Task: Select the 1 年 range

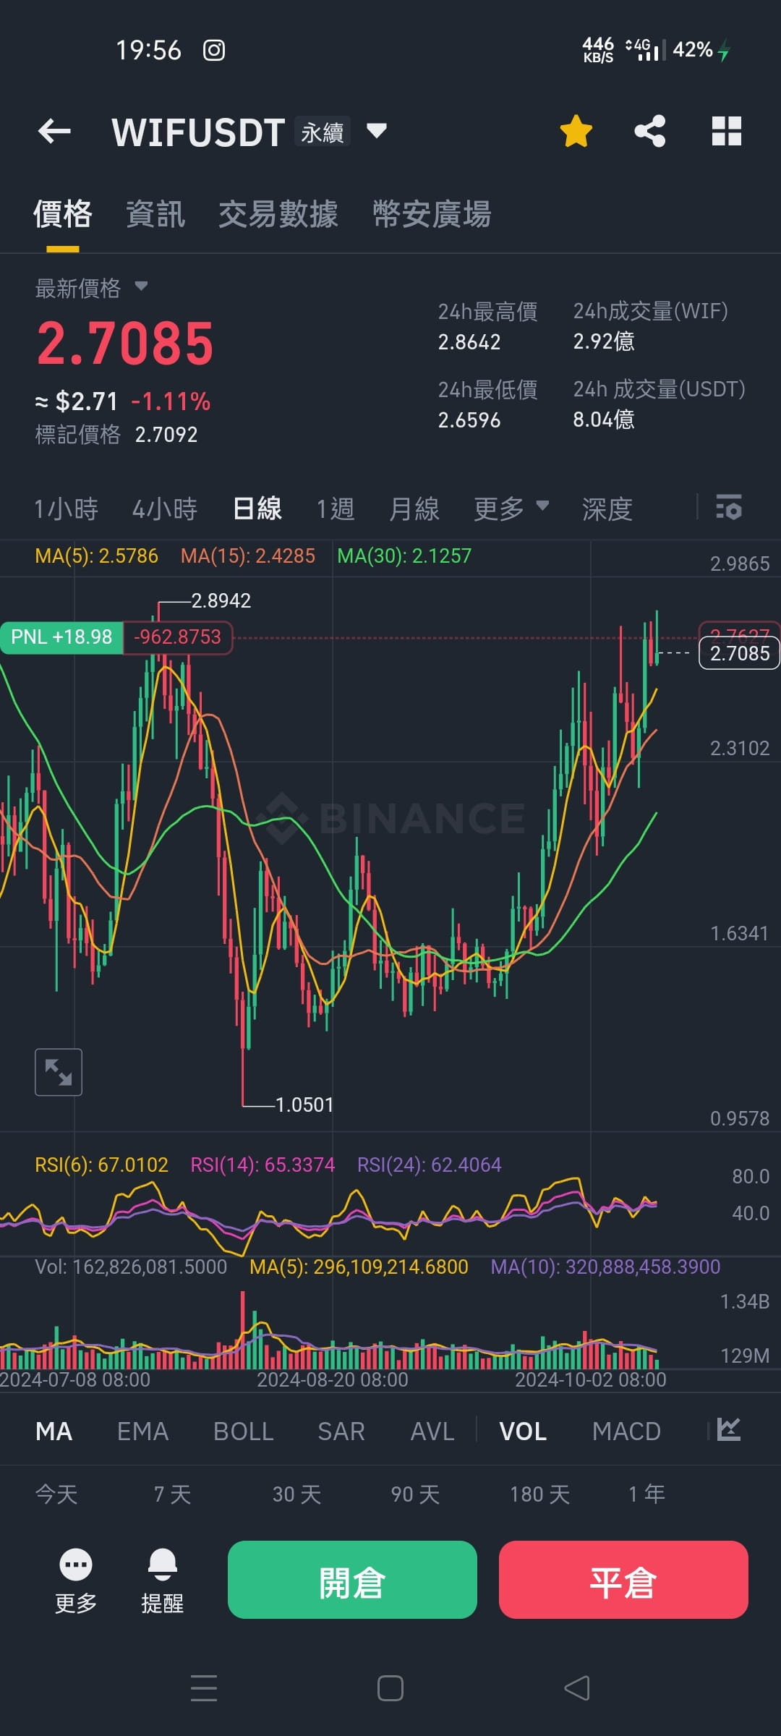Action: tap(646, 1494)
